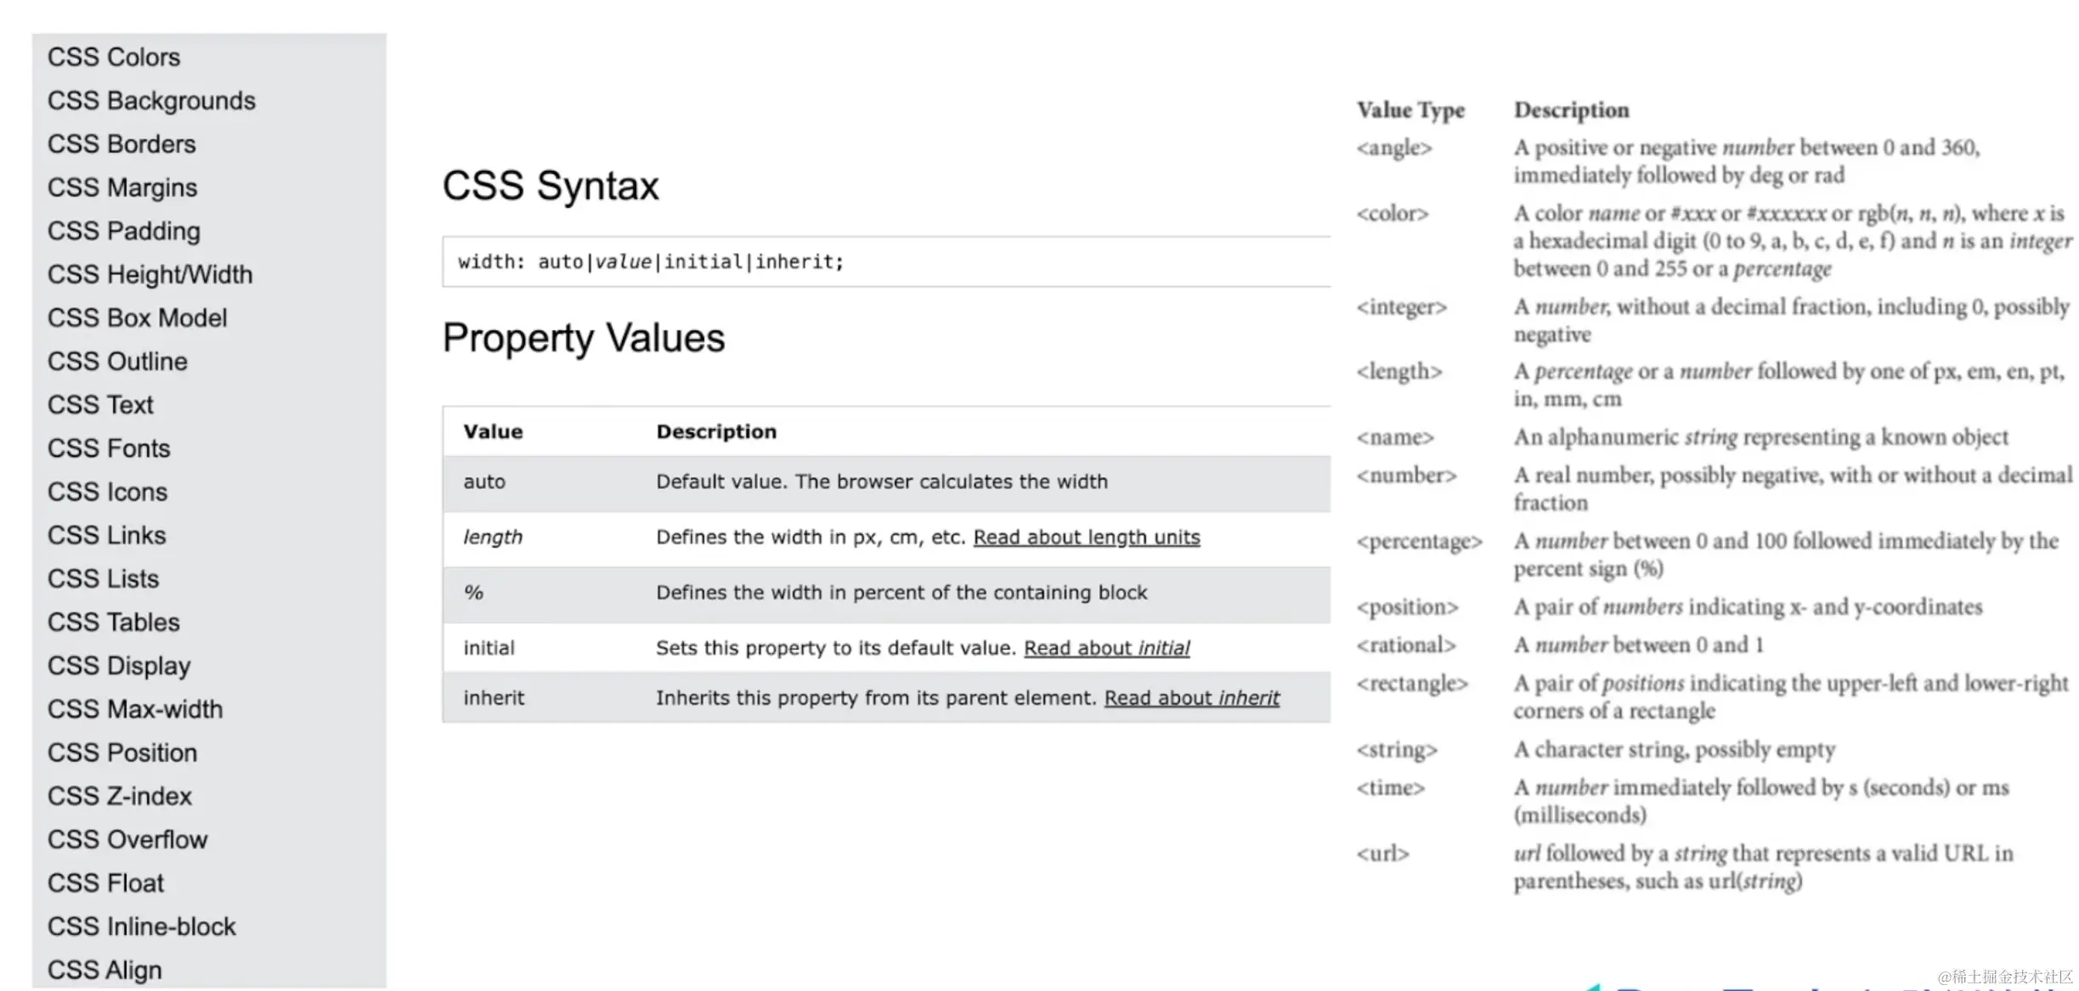Image resolution: width=2079 pixels, height=991 pixels.
Task: Open CSS Box Model section
Action: (x=138, y=318)
